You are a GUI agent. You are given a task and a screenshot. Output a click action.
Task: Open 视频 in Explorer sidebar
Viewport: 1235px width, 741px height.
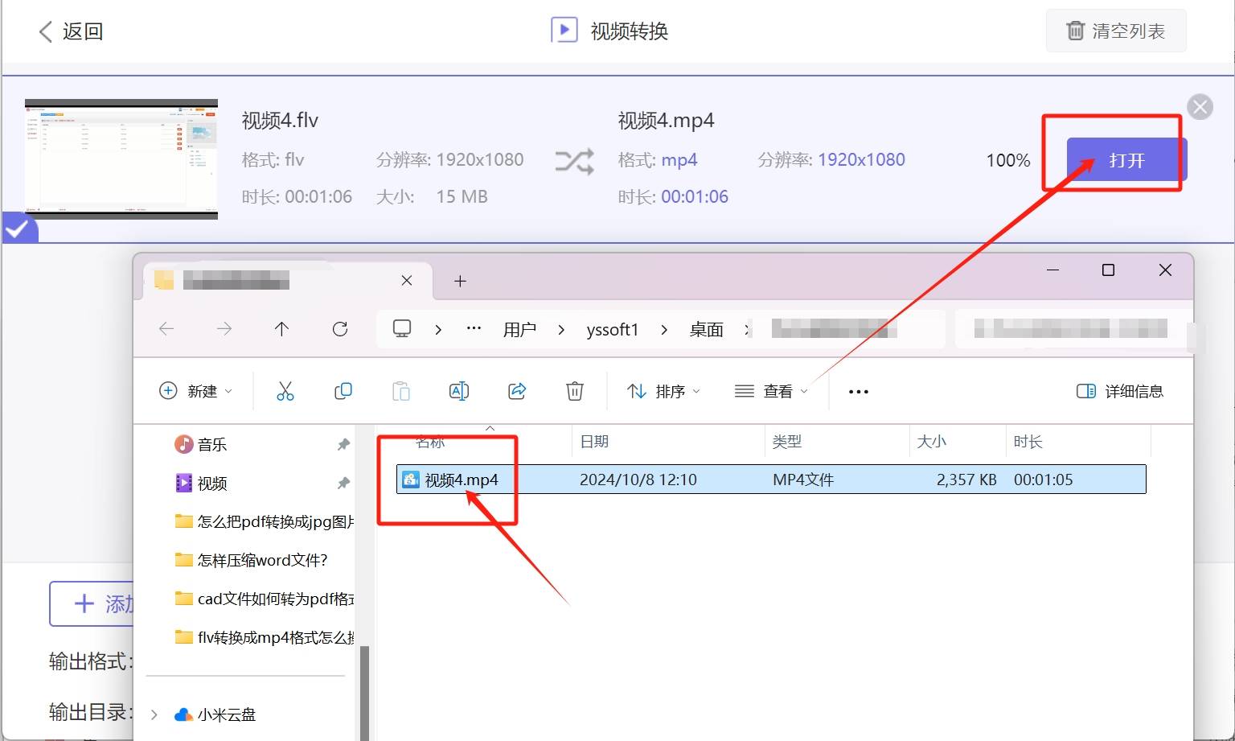click(201, 483)
